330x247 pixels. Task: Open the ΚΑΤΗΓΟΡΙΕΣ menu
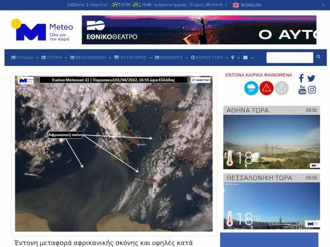coord(133,58)
